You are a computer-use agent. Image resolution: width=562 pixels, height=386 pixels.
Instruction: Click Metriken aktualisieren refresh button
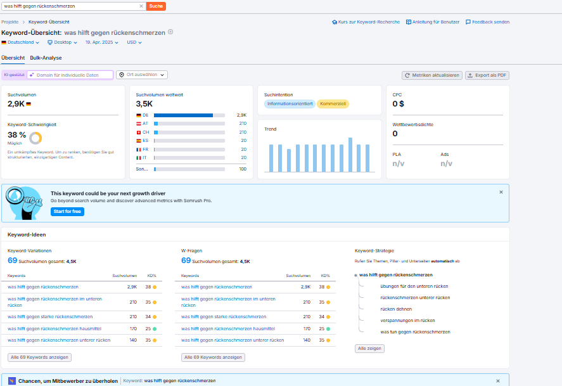coord(432,75)
